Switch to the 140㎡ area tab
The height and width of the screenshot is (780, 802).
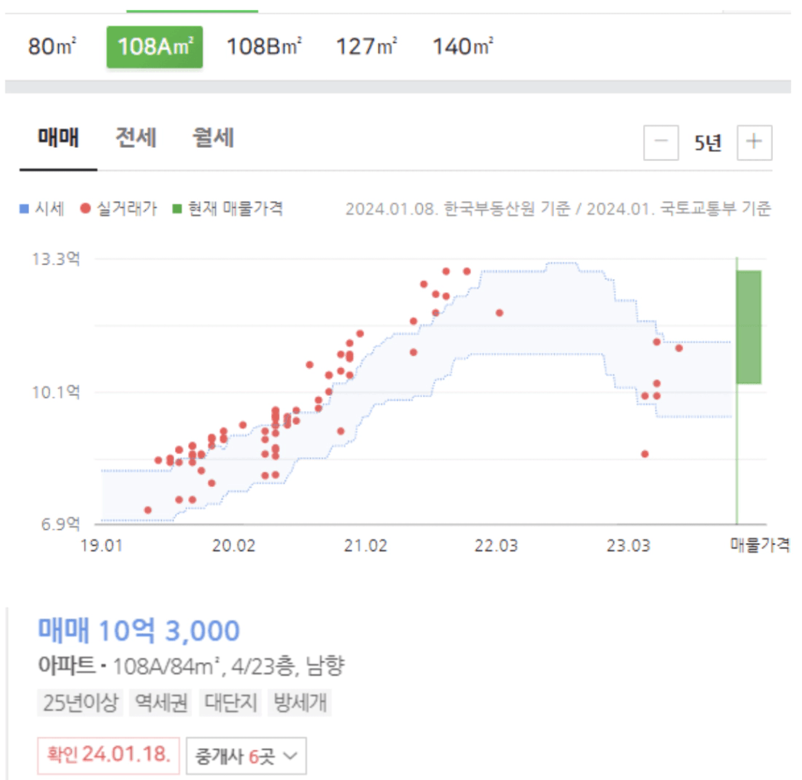tap(463, 47)
